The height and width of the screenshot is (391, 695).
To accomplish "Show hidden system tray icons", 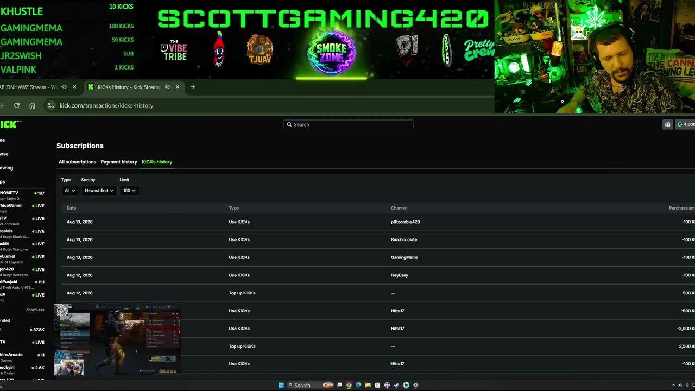I will coord(673,385).
